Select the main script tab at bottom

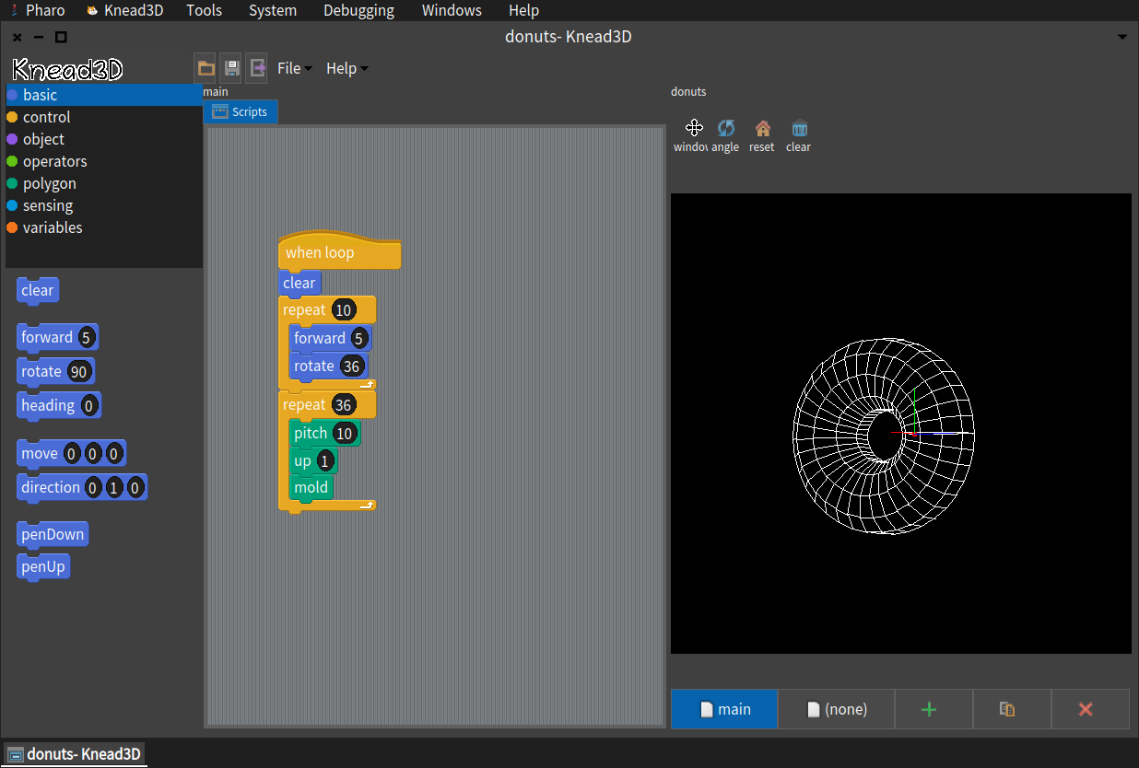[724, 709]
